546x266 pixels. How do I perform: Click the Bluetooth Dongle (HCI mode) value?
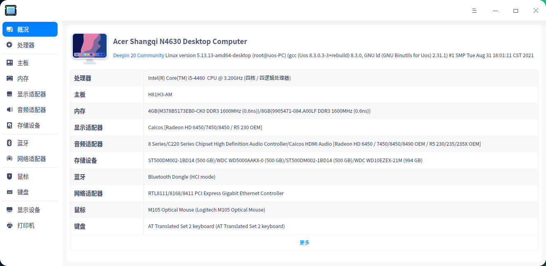pyautogui.click(x=181, y=177)
